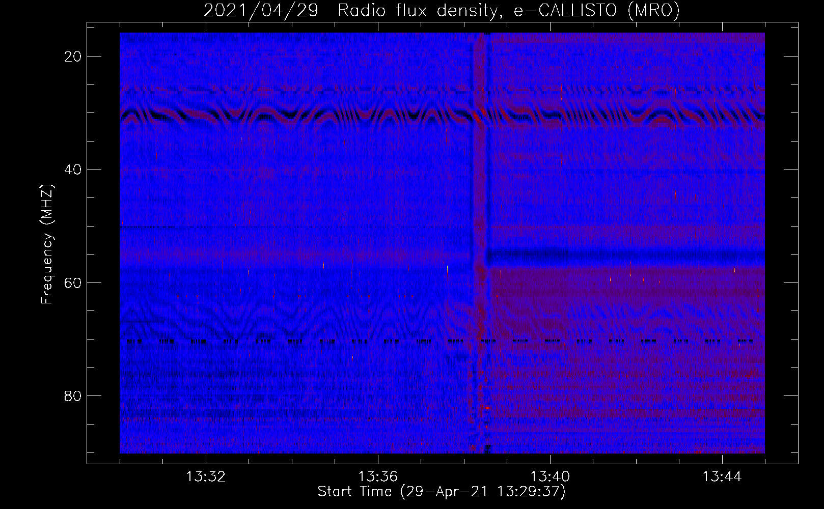Click the vertical burst feature near 13:38

pos(481,243)
